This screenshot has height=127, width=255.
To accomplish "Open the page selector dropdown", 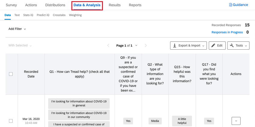I will click(136, 45).
